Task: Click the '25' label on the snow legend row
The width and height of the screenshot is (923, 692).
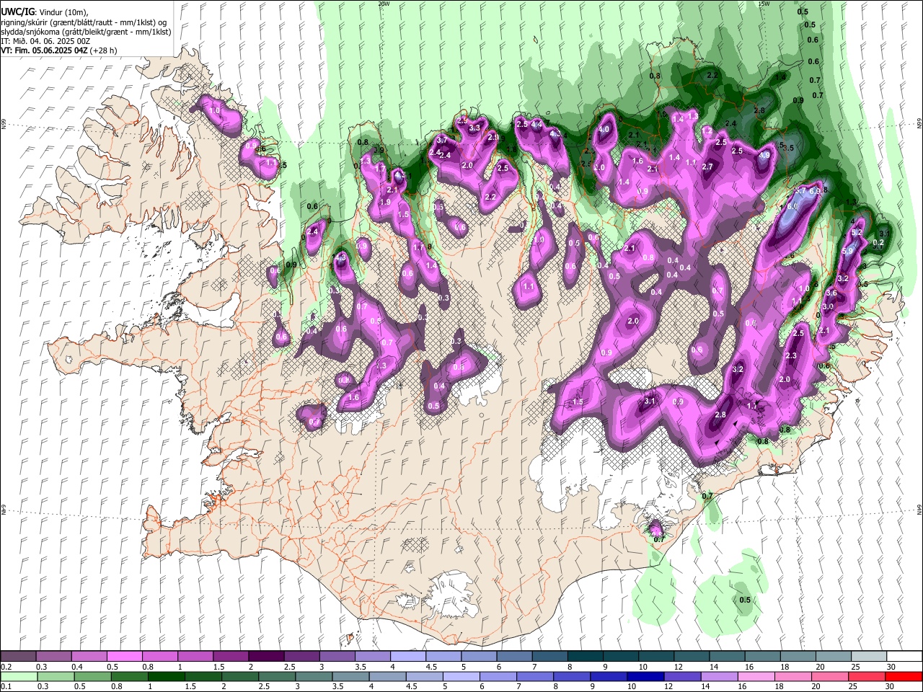Action: (x=855, y=667)
